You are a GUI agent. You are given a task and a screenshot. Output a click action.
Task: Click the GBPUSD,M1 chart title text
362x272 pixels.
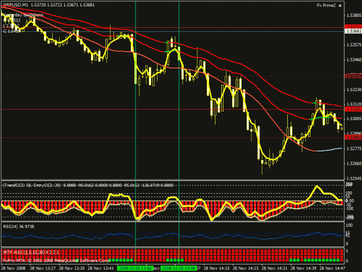click(16, 5)
